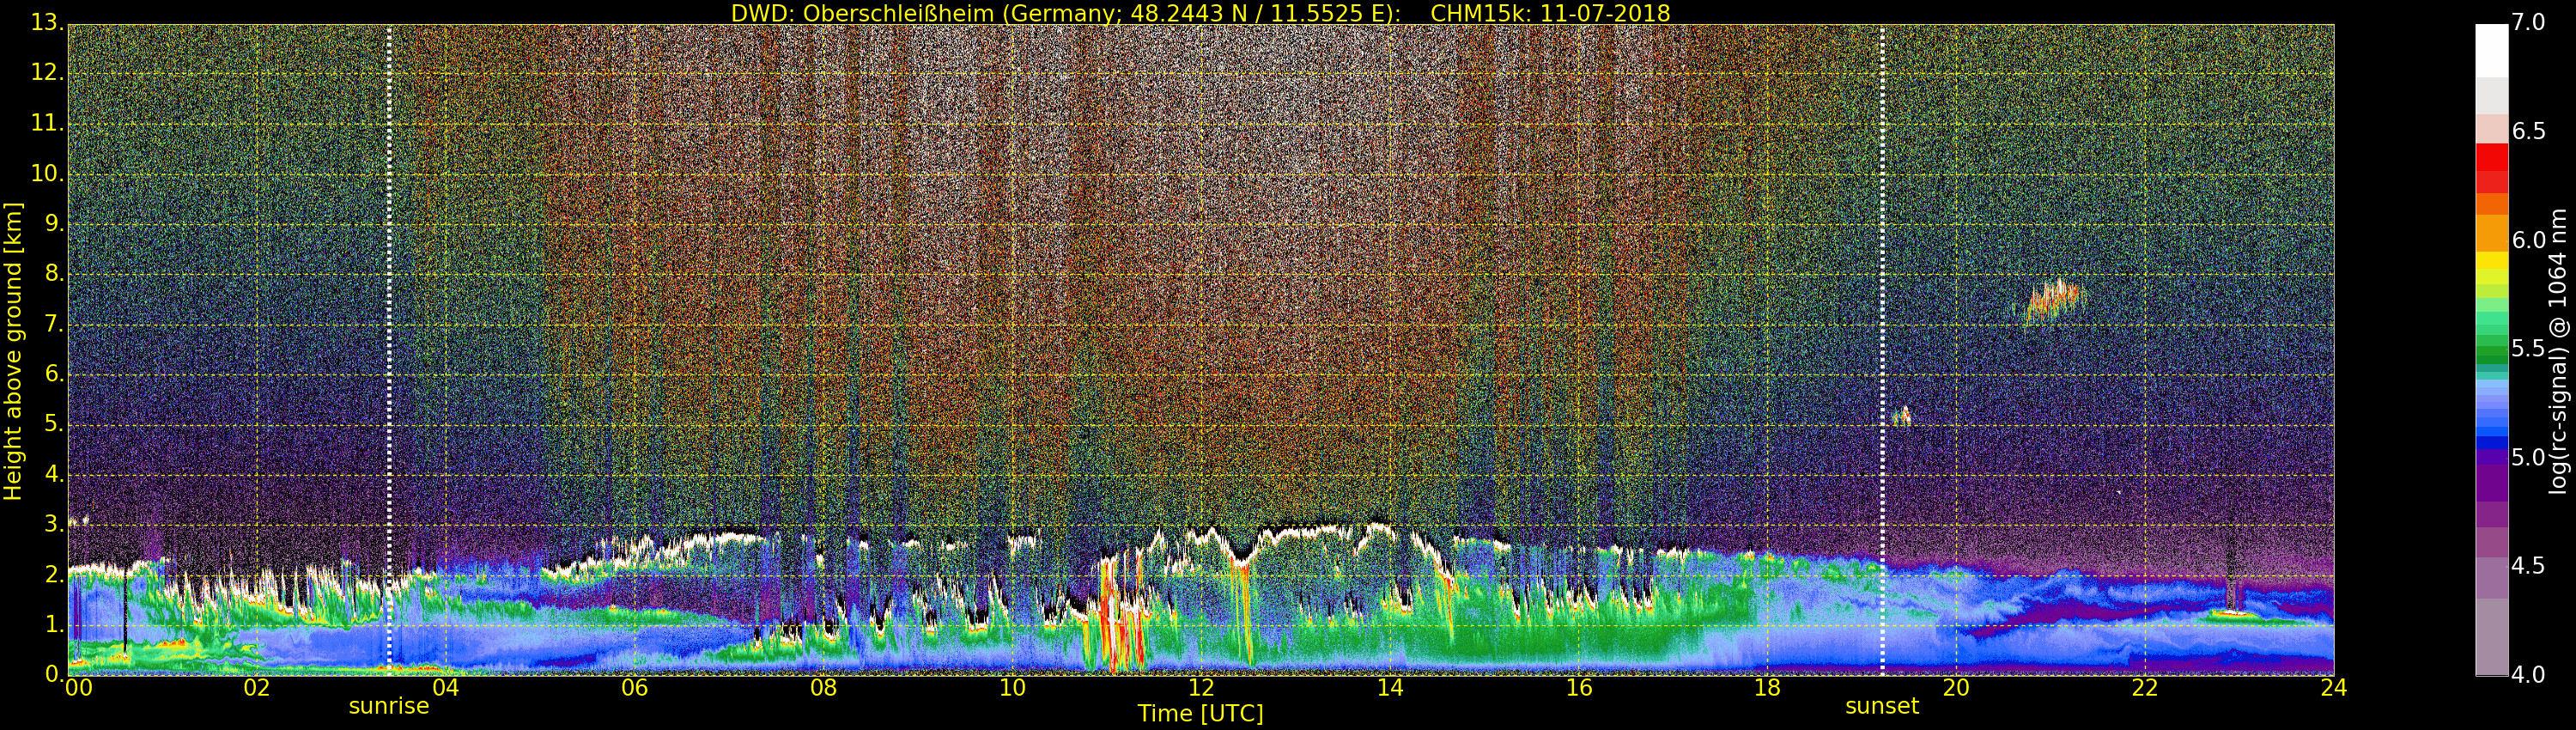Click the 7 km tick label on the height axis
The width and height of the screenshot is (2576, 730).
[54, 324]
